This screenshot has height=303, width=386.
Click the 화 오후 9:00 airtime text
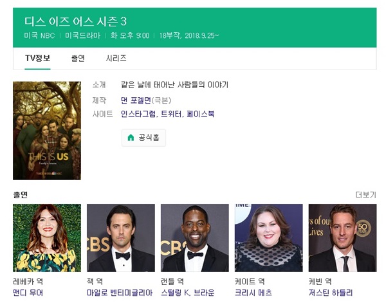130,35
